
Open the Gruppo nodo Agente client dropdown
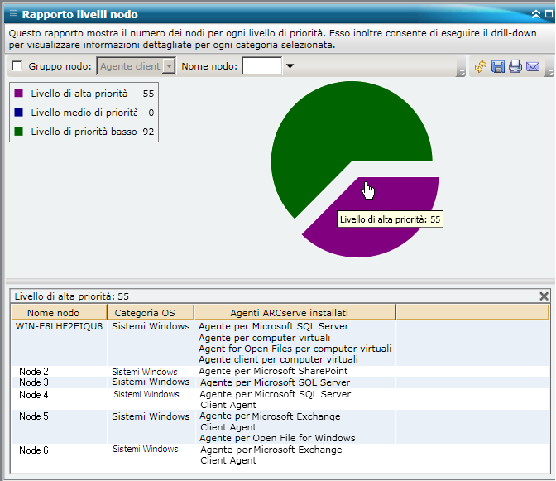[169, 66]
